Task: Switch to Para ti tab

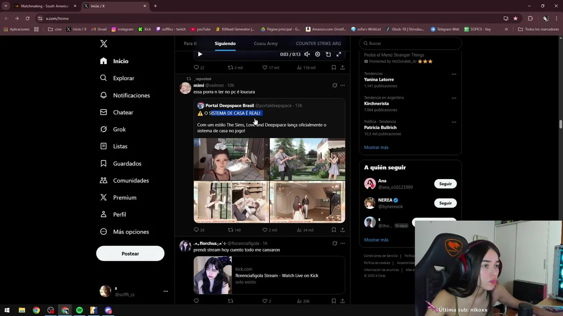Action: (x=190, y=43)
